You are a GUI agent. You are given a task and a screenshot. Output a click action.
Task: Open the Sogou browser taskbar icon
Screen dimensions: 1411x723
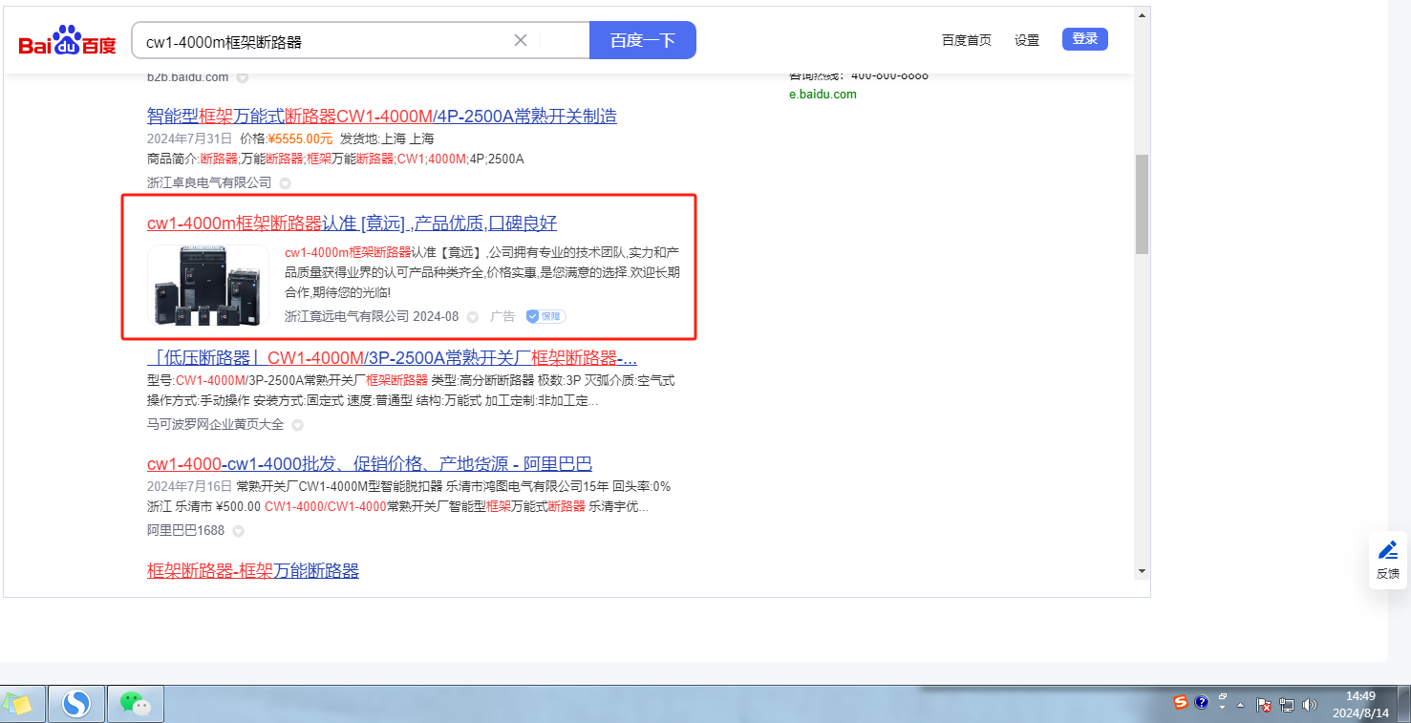[x=75, y=704]
